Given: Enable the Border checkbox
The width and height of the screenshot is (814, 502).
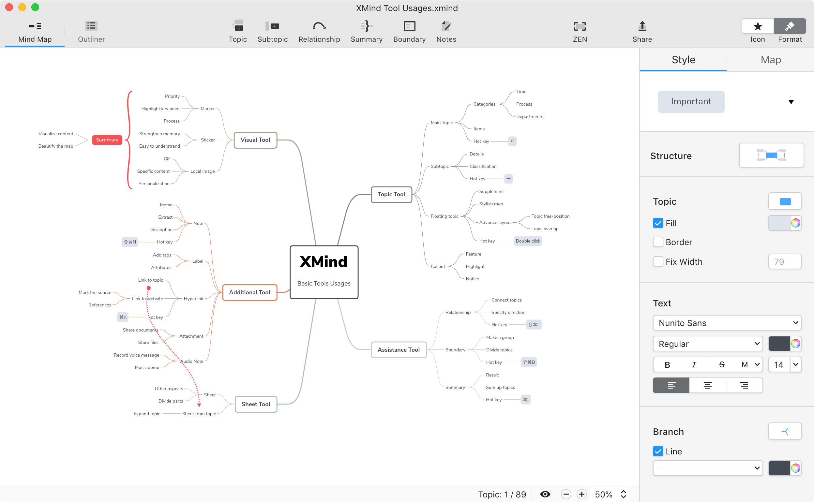Looking at the screenshot, I should [657, 242].
